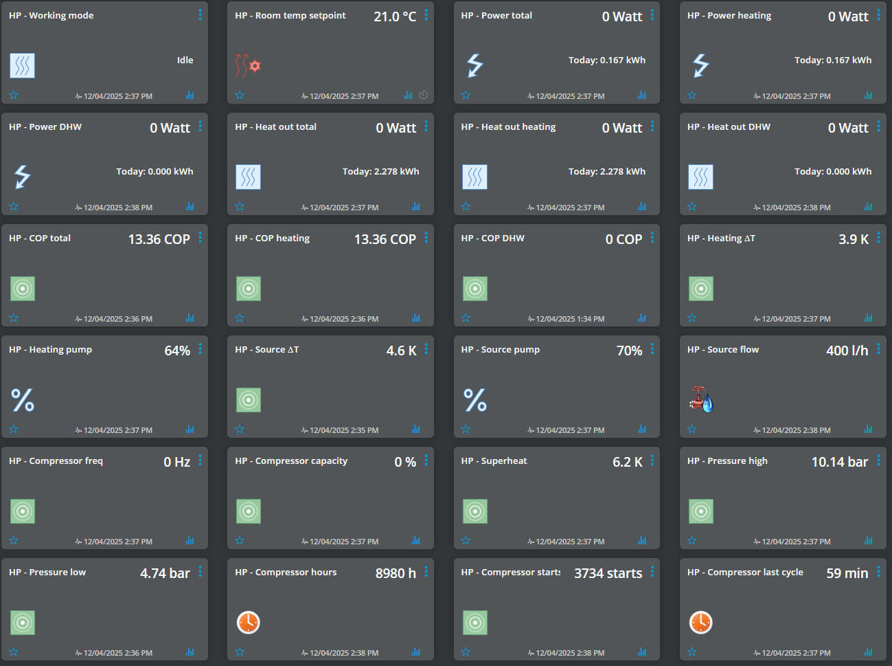Click the HP - Superheat sensor icon

pos(474,511)
